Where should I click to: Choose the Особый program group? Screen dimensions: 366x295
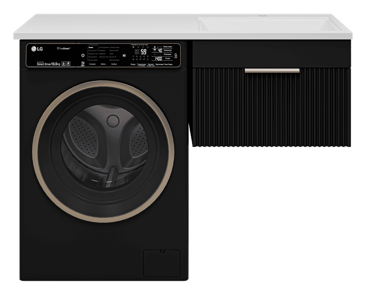114,64
